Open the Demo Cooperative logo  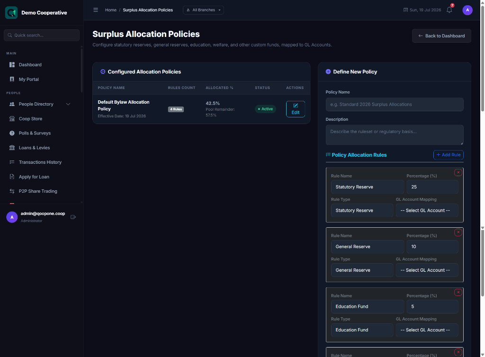click(11, 13)
